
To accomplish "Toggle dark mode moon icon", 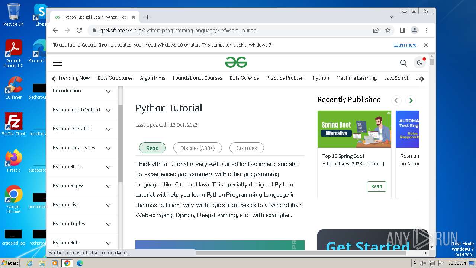I will pos(420,63).
